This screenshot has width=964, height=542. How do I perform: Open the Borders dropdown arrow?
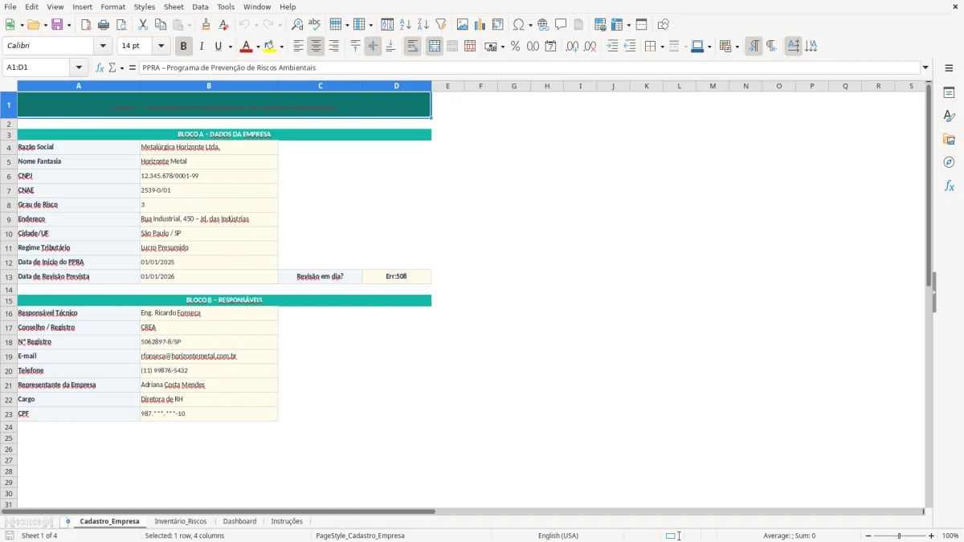(662, 47)
